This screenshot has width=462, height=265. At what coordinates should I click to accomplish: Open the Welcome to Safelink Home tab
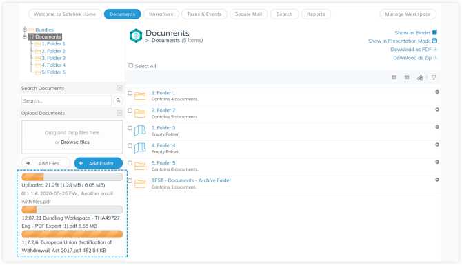[x=65, y=14]
